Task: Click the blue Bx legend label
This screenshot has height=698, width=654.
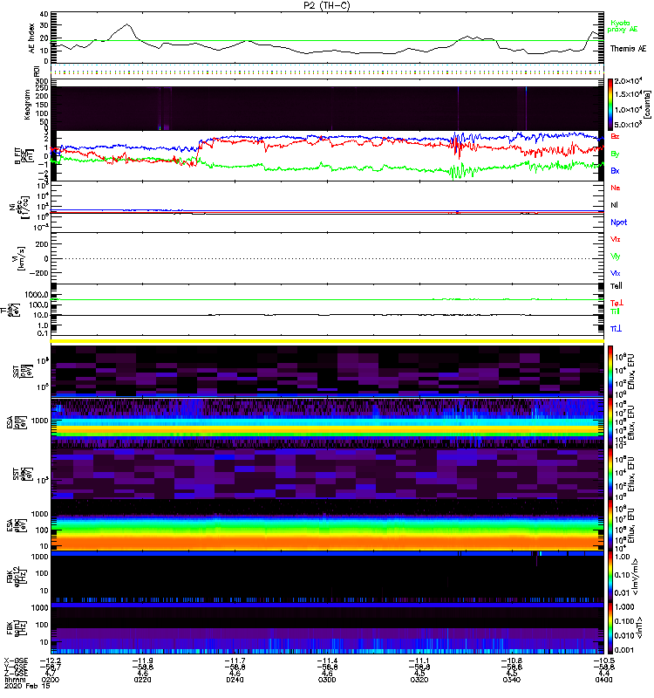Action: [x=615, y=170]
